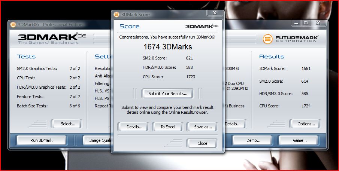The height and width of the screenshot is (171, 339).
Task: Click the Game button
Action: coord(299,140)
